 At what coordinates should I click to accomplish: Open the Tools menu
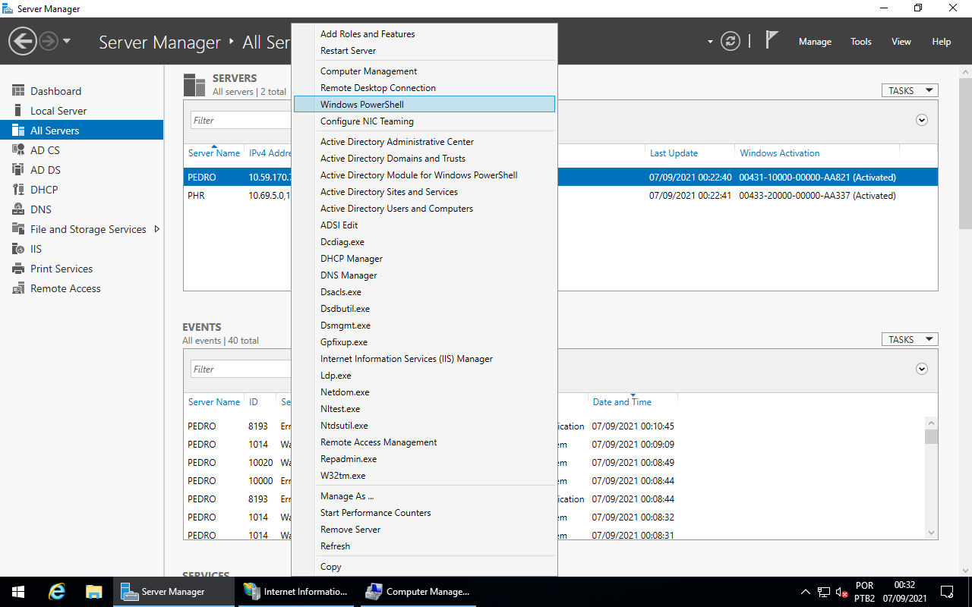coord(860,42)
